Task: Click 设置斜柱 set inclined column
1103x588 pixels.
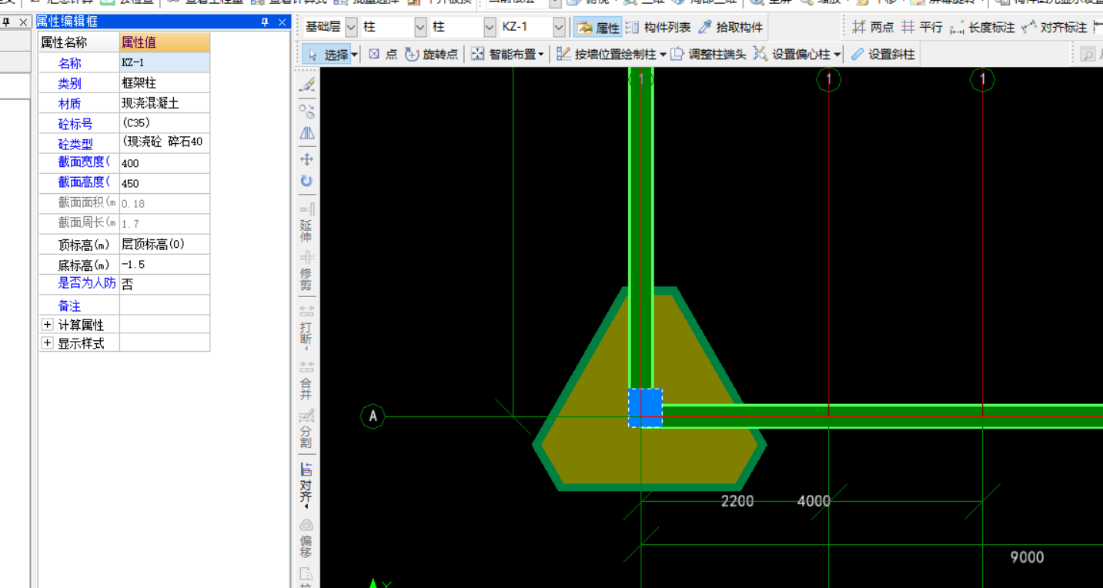Action: 883,54
